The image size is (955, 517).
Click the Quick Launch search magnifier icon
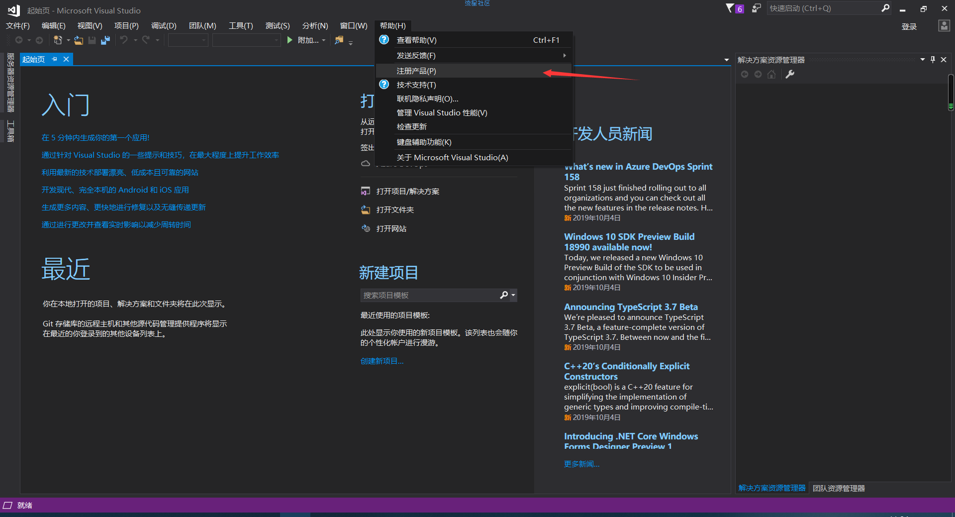tap(885, 8)
